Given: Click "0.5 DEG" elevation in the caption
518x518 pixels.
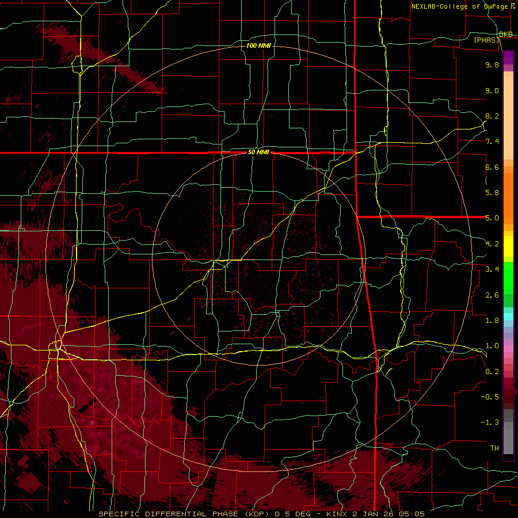Looking at the screenshot, I should (x=294, y=514).
